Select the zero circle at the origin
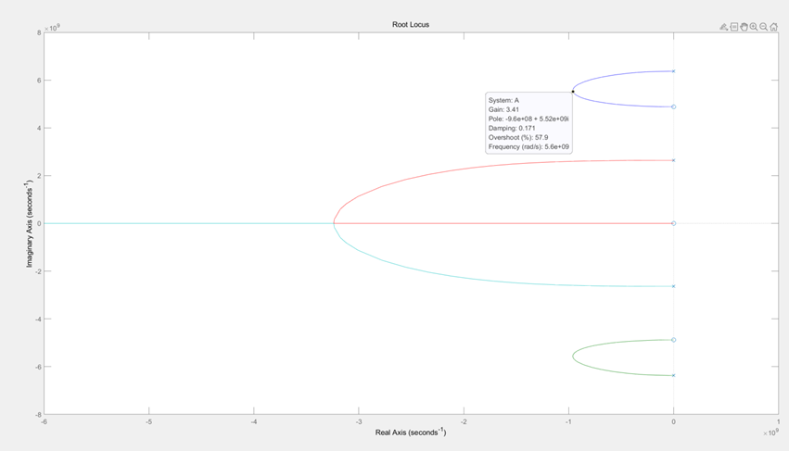 coord(674,223)
